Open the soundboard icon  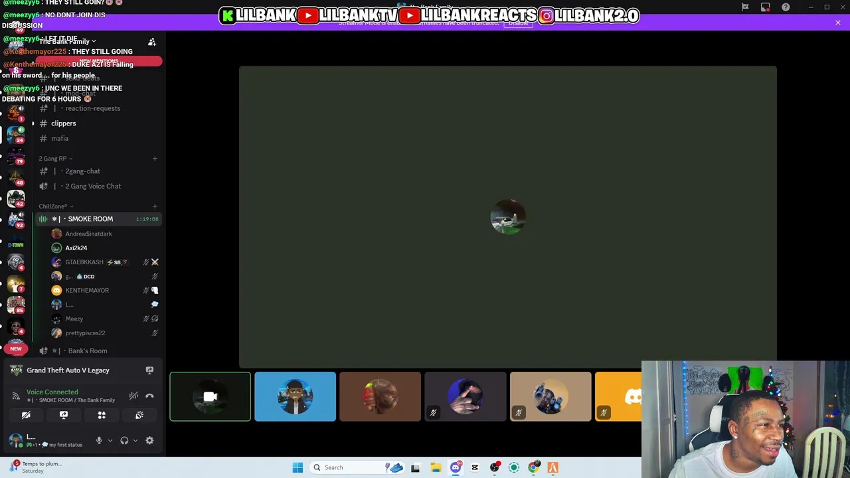[x=139, y=415]
